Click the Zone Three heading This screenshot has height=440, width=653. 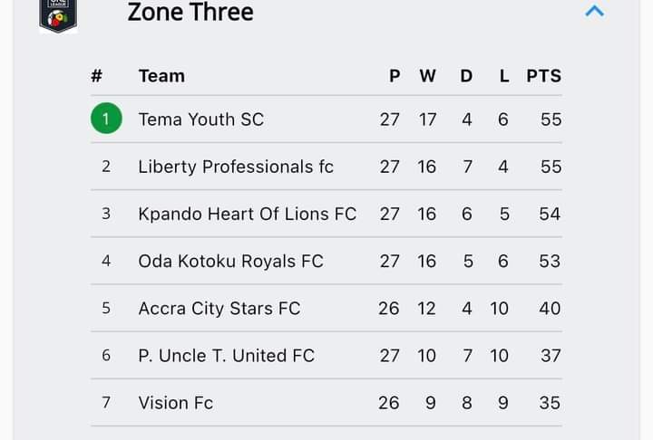[190, 12]
